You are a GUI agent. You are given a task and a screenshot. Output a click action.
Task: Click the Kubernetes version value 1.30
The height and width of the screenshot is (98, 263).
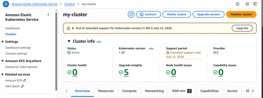(122, 53)
